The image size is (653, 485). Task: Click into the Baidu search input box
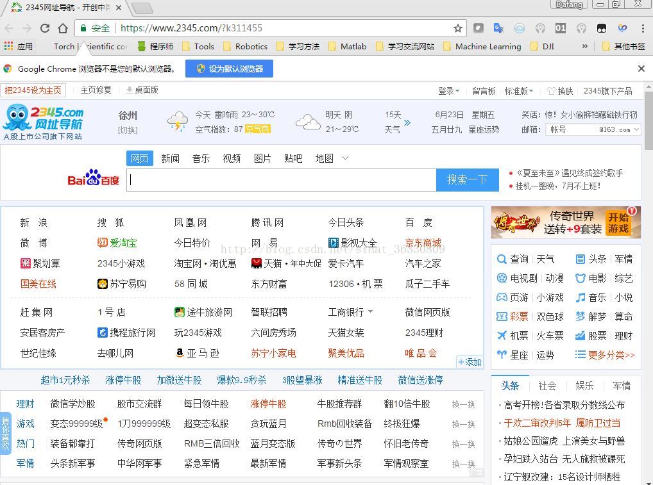[x=281, y=179]
